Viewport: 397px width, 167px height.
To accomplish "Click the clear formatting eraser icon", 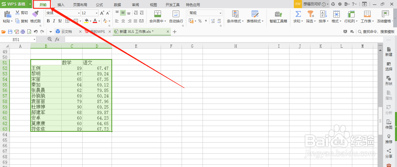I will [x=105, y=21].
